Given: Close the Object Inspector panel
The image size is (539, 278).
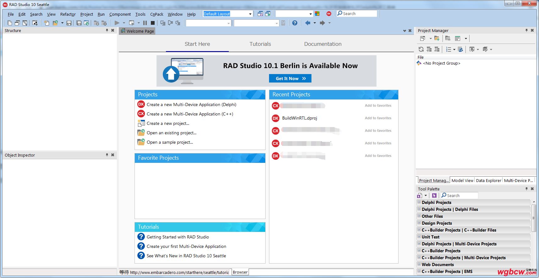Looking at the screenshot, I should [x=113, y=155].
